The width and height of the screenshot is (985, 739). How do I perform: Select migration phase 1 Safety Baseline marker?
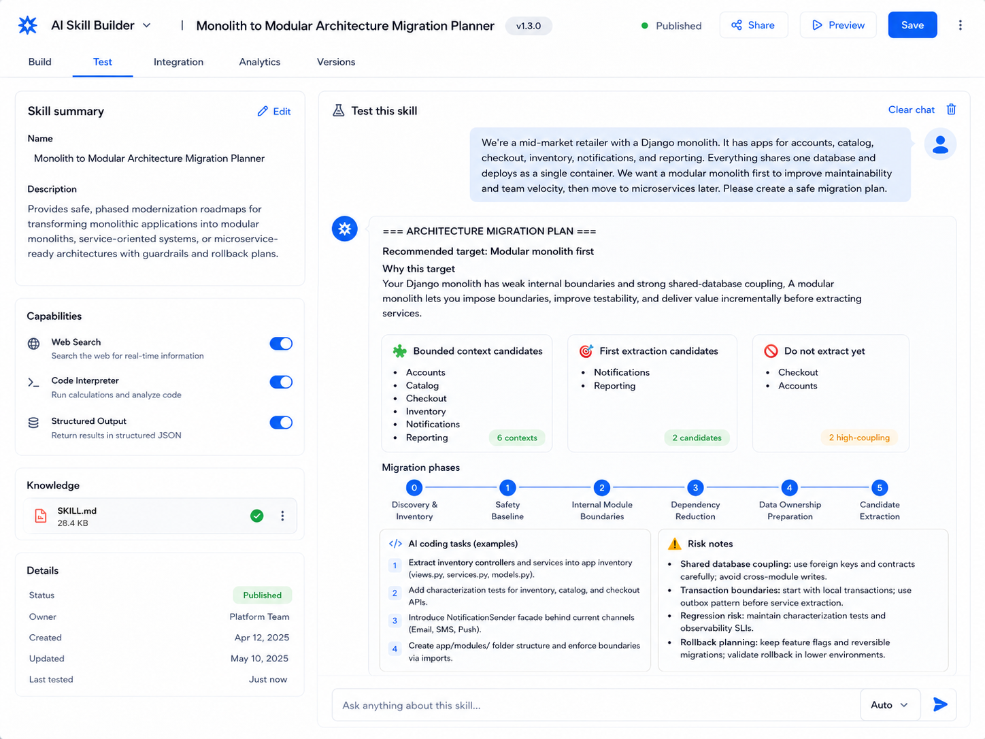pos(507,487)
